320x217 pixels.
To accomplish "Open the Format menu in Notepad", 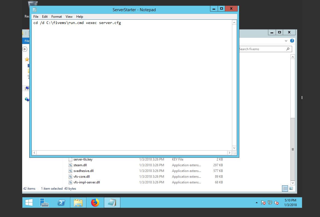I will [57, 16].
